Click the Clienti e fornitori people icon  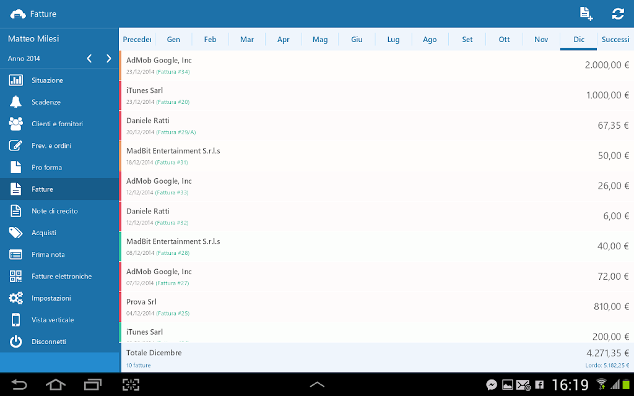[15, 124]
